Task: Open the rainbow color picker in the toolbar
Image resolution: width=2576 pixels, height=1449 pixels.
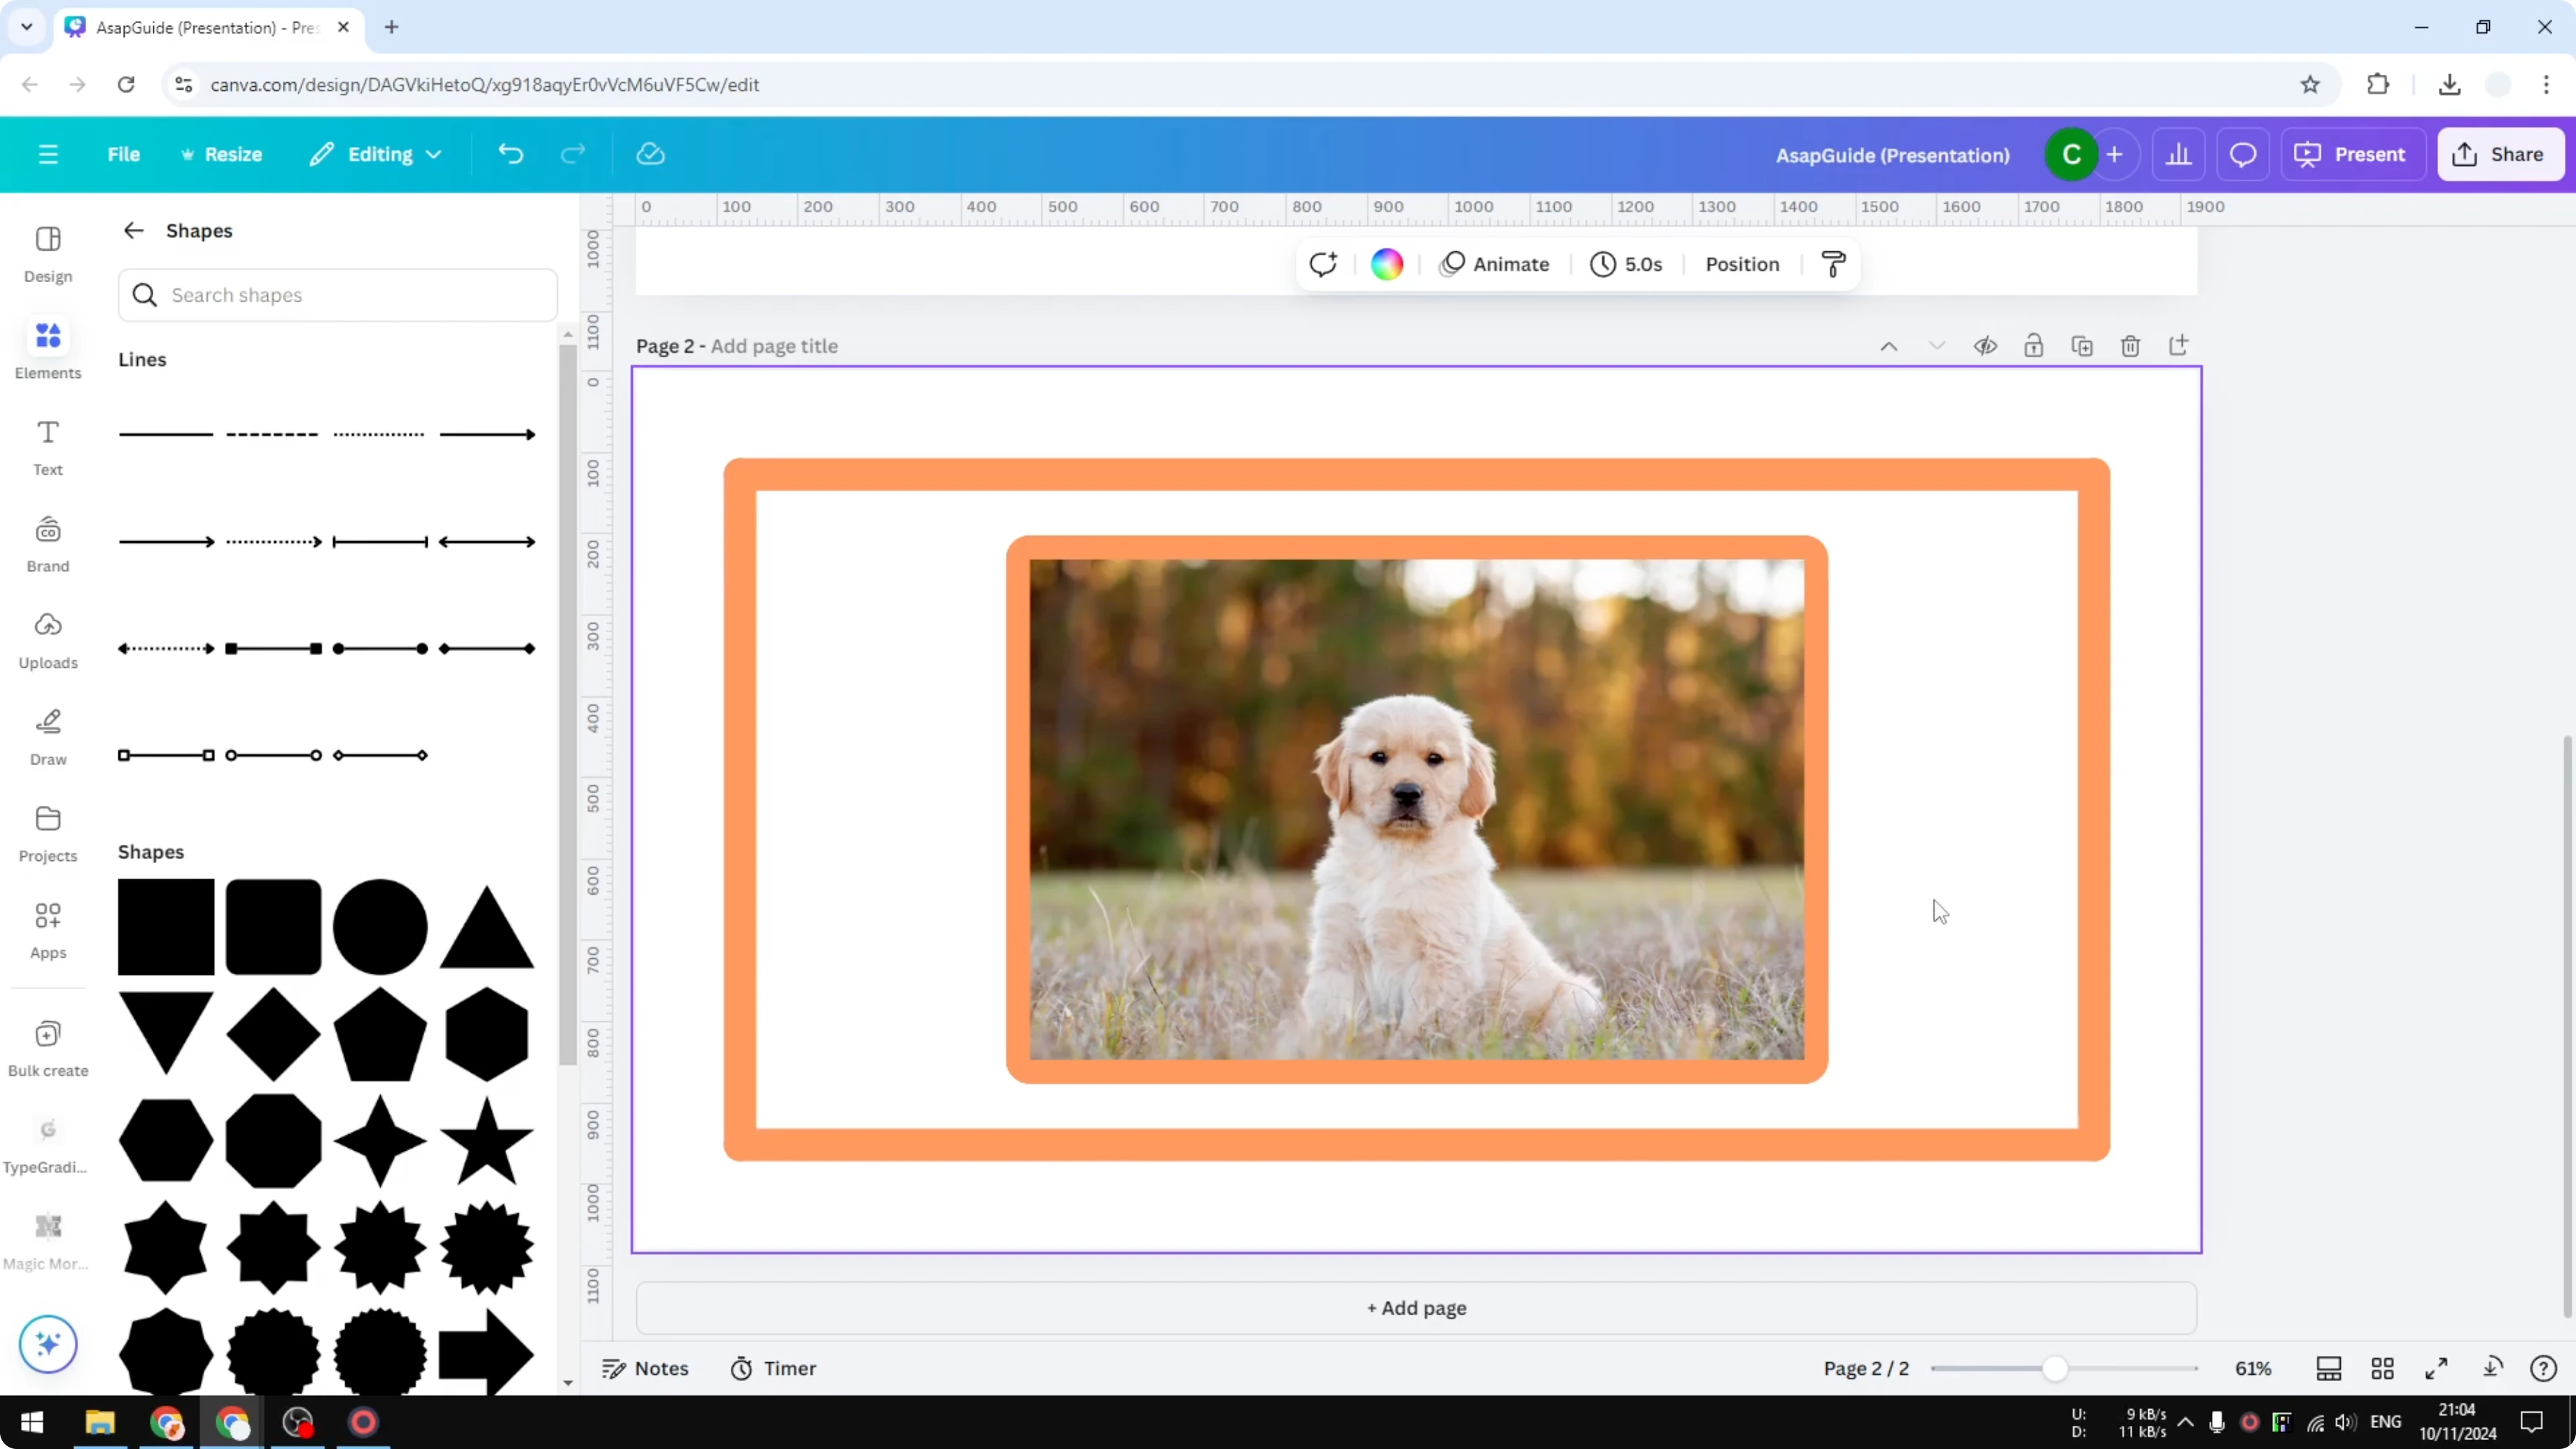Action: tap(1386, 263)
